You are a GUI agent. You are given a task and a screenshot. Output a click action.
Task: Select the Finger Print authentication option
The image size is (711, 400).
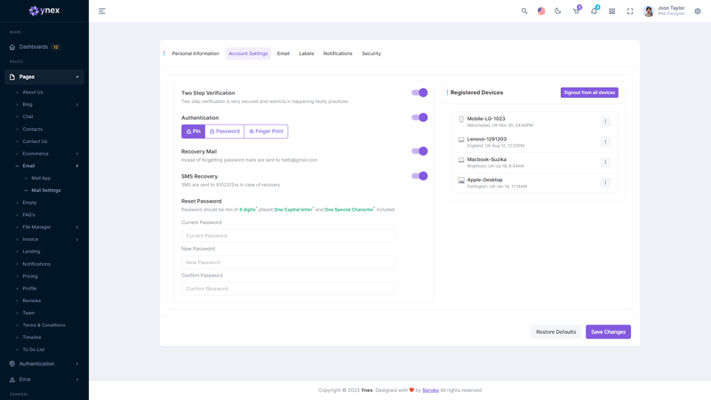(x=266, y=132)
